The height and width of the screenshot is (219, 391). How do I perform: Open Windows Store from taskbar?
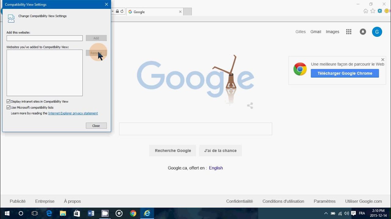[77, 214]
